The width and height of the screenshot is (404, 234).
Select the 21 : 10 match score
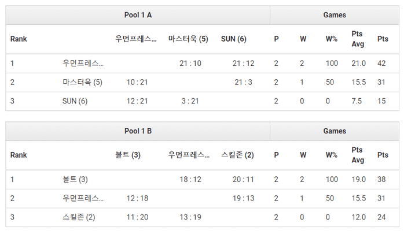coord(190,63)
